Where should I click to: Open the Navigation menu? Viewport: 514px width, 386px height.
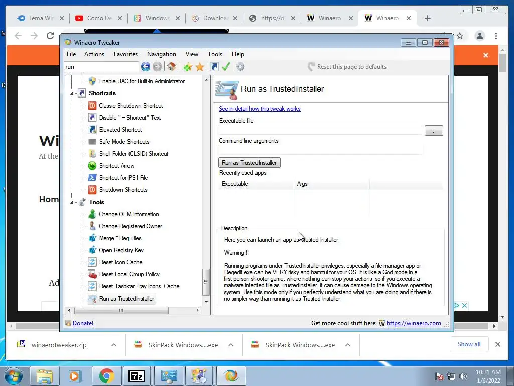(161, 54)
